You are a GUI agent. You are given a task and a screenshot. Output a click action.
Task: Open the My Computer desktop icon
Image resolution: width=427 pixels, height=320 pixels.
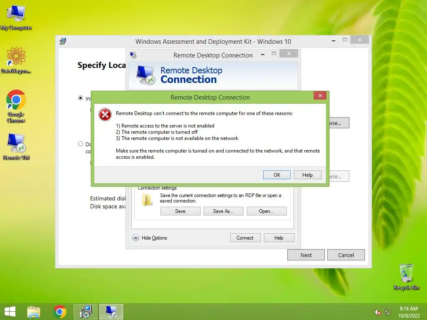click(x=16, y=17)
